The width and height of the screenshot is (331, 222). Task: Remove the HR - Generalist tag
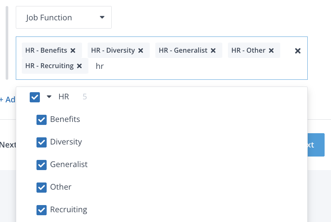point(213,50)
